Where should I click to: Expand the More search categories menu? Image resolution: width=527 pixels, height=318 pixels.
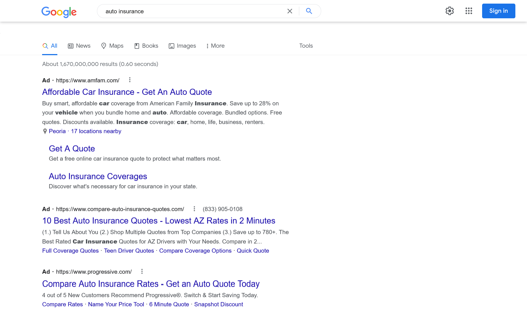(x=215, y=46)
